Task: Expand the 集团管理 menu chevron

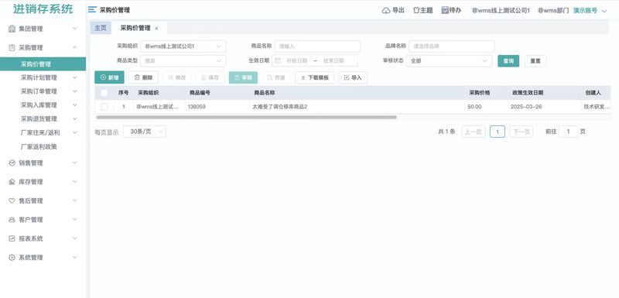Action: click(x=74, y=29)
